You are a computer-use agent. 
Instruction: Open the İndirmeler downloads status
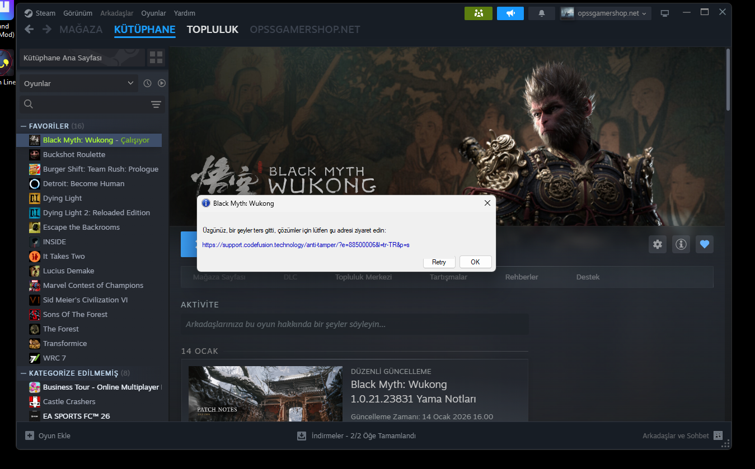tap(357, 435)
